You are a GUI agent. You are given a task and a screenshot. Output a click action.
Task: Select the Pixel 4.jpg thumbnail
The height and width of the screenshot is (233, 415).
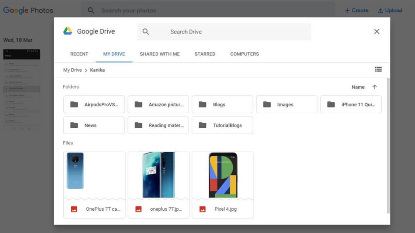pyautogui.click(x=223, y=175)
